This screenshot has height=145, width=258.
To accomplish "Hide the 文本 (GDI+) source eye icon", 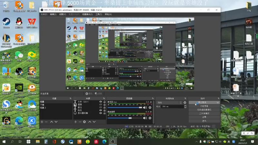I will point(101,102).
